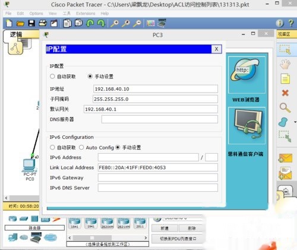Click the Add Complex PDU envelope icon
Screen dimensions: 297x250
point(285,173)
